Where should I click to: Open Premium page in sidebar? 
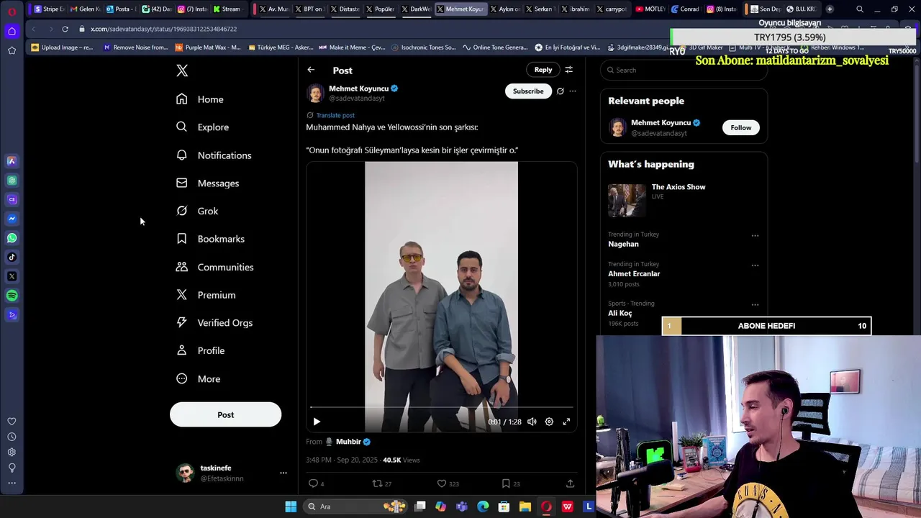click(x=206, y=295)
